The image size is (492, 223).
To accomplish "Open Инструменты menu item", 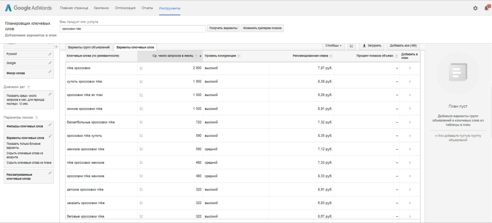I will tap(170, 8).
